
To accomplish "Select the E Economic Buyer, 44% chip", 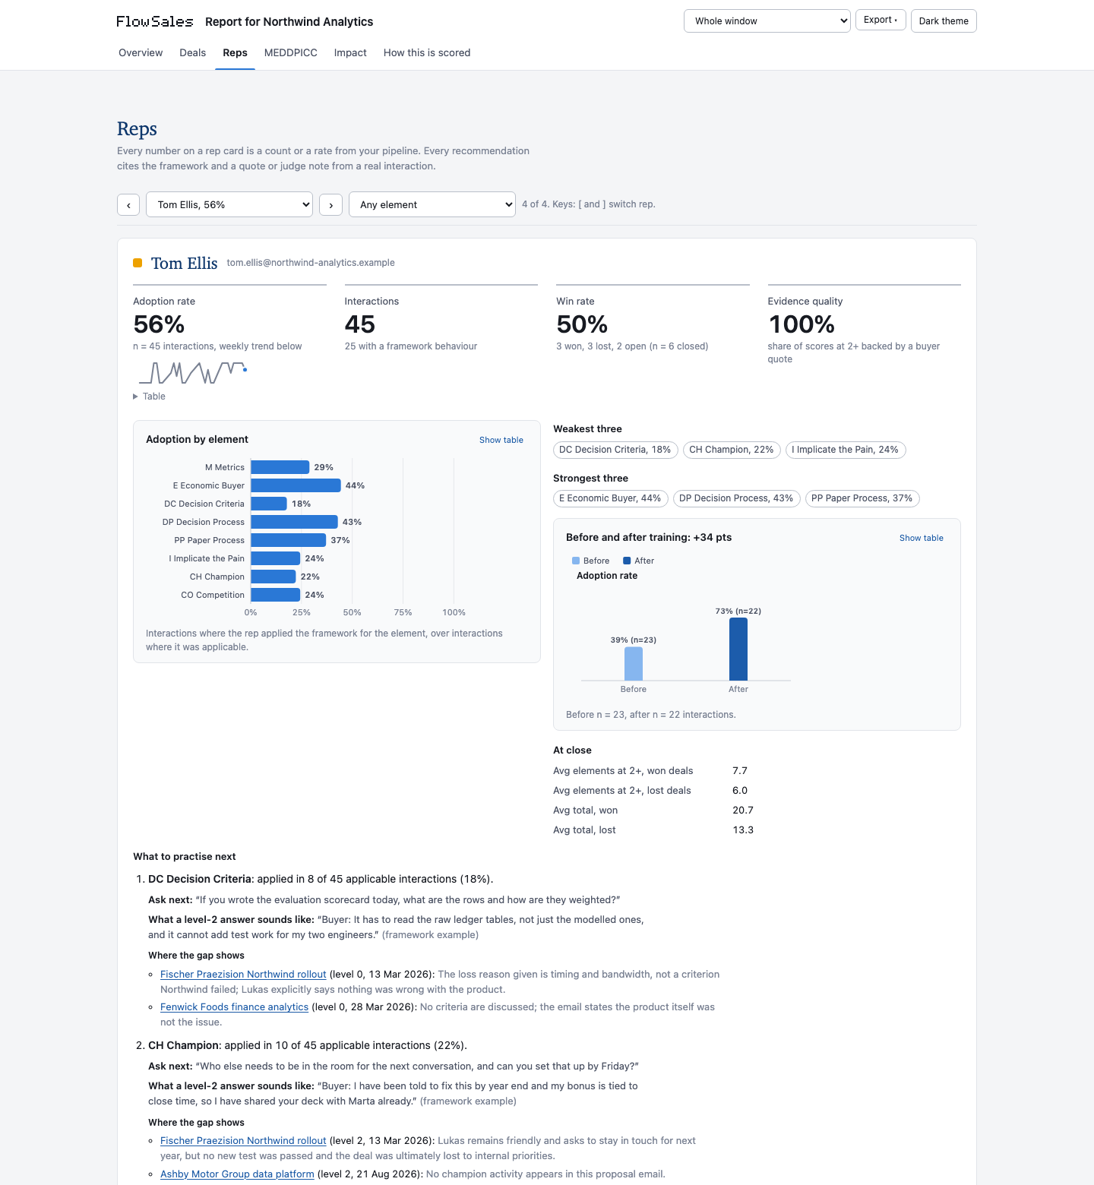I will click(610, 498).
